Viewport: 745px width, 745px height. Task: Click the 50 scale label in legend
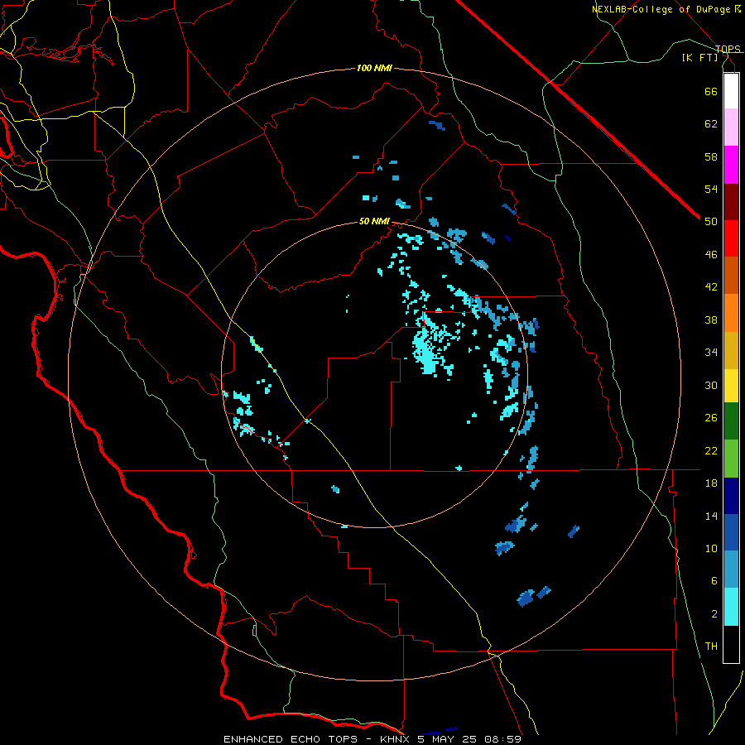click(711, 222)
